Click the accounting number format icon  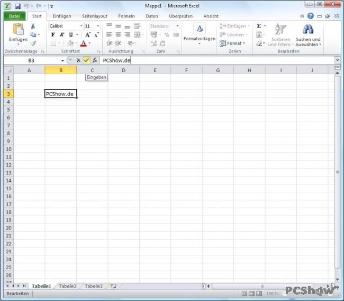(x=153, y=34)
